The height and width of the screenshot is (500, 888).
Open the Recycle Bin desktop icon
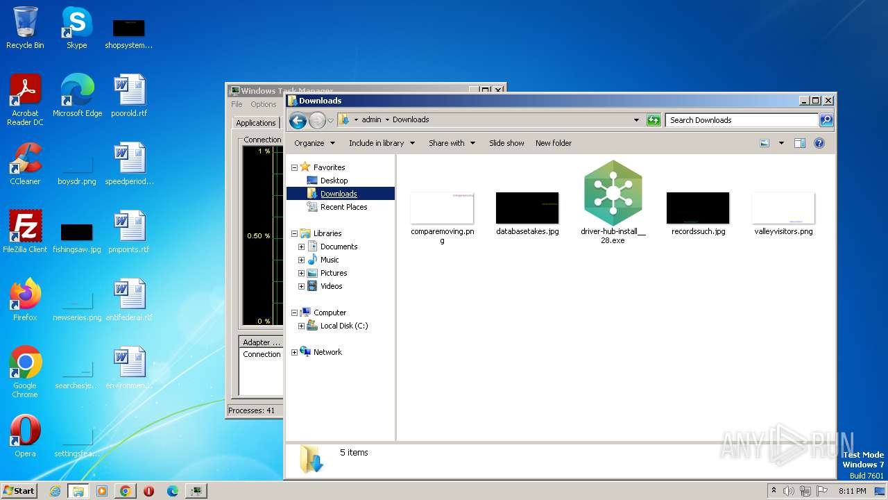point(25,28)
